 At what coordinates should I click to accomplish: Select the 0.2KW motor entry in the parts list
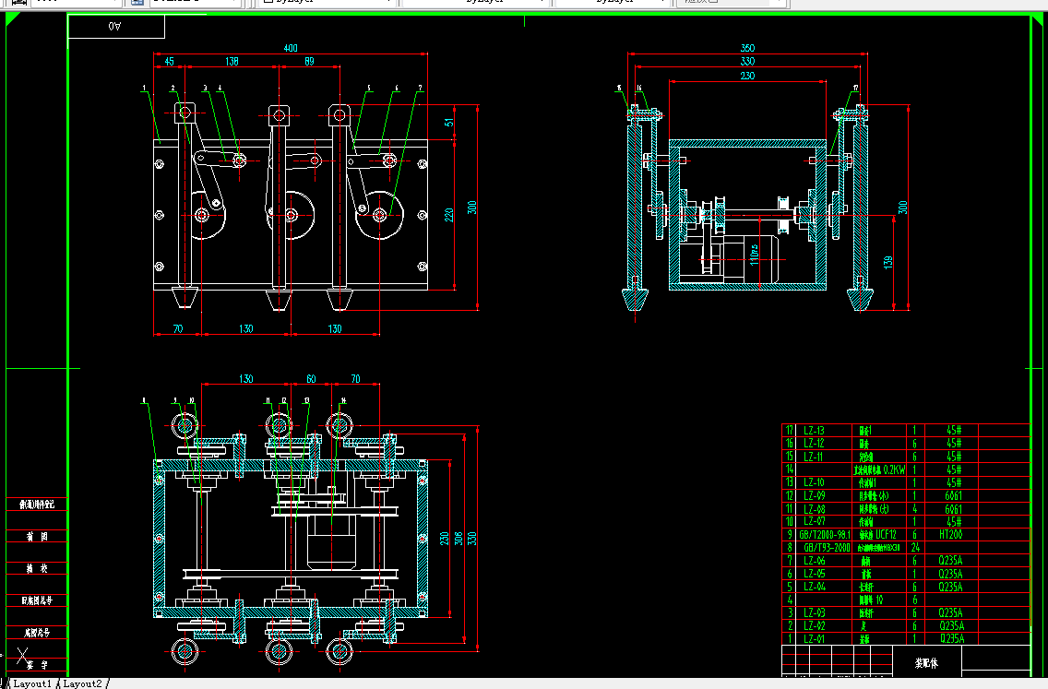coord(879,469)
